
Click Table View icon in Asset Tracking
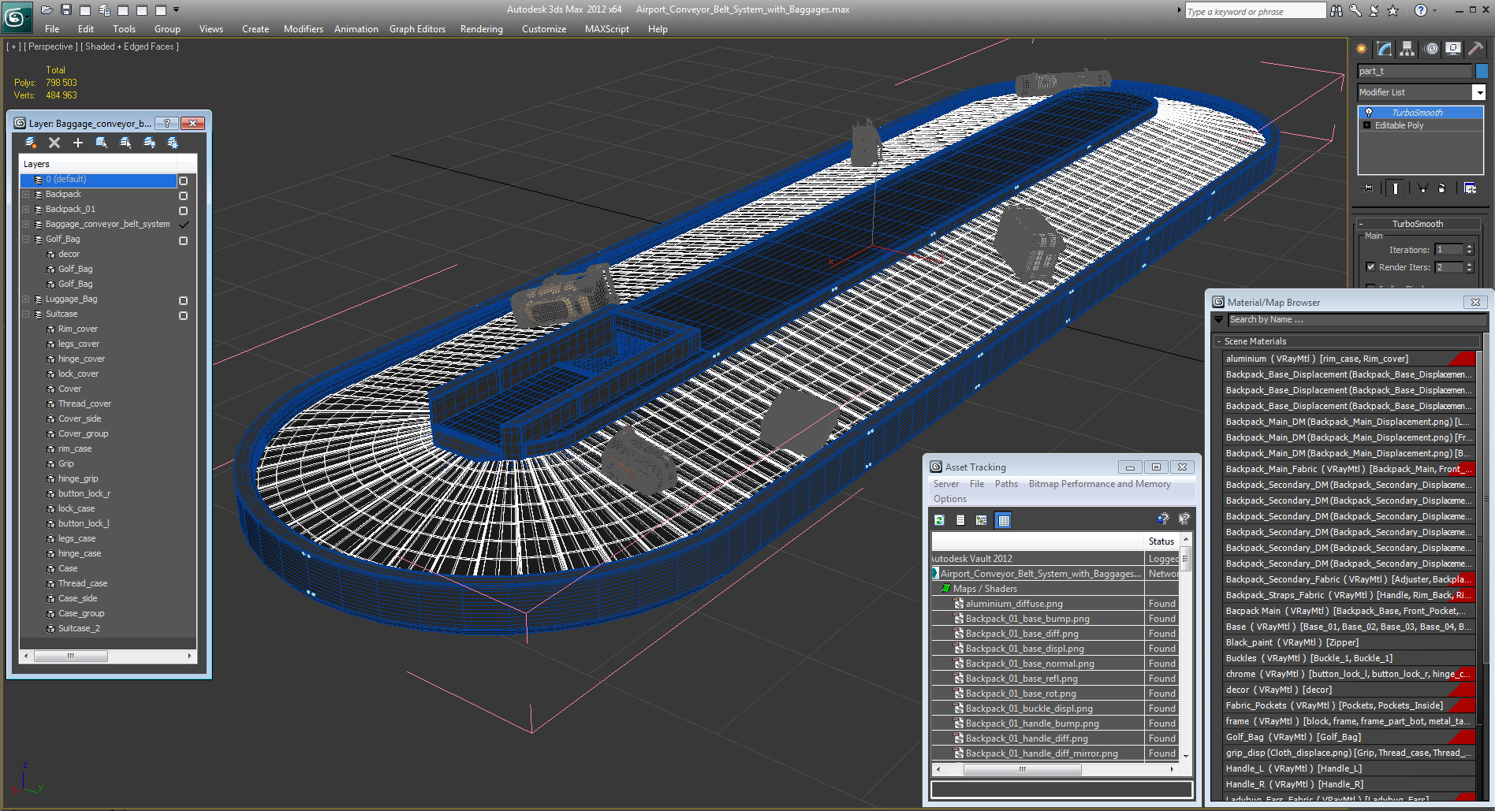click(1003, 520)
